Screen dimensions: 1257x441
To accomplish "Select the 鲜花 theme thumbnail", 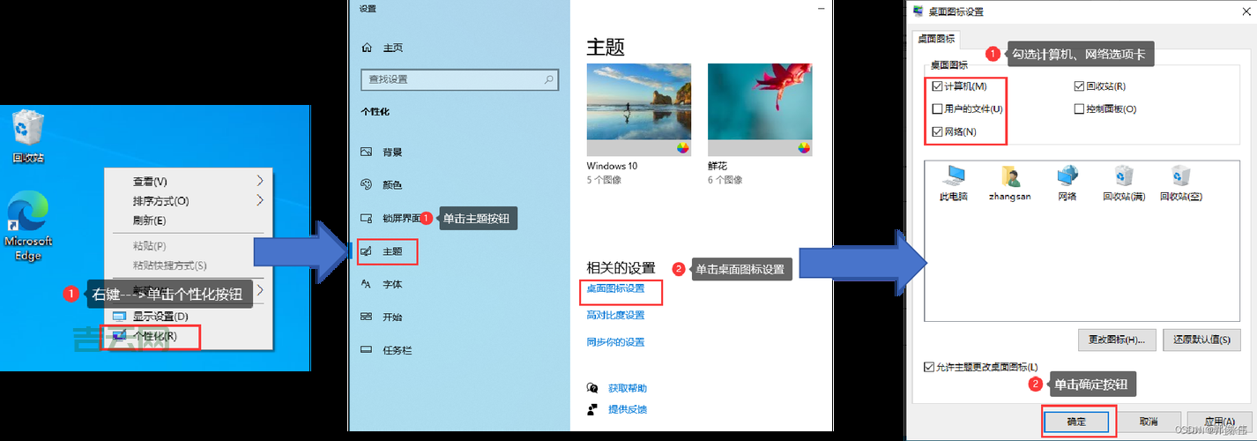I will point(760,109).
